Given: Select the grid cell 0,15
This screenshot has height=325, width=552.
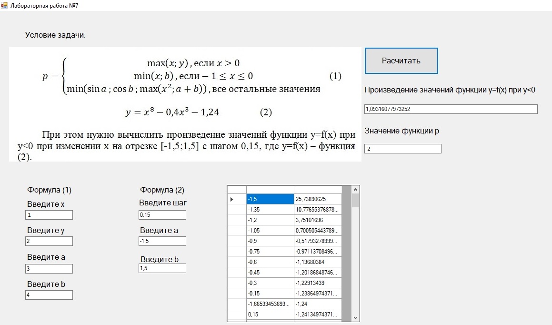Looking at the screenshot, I should [x=270, y=315].
